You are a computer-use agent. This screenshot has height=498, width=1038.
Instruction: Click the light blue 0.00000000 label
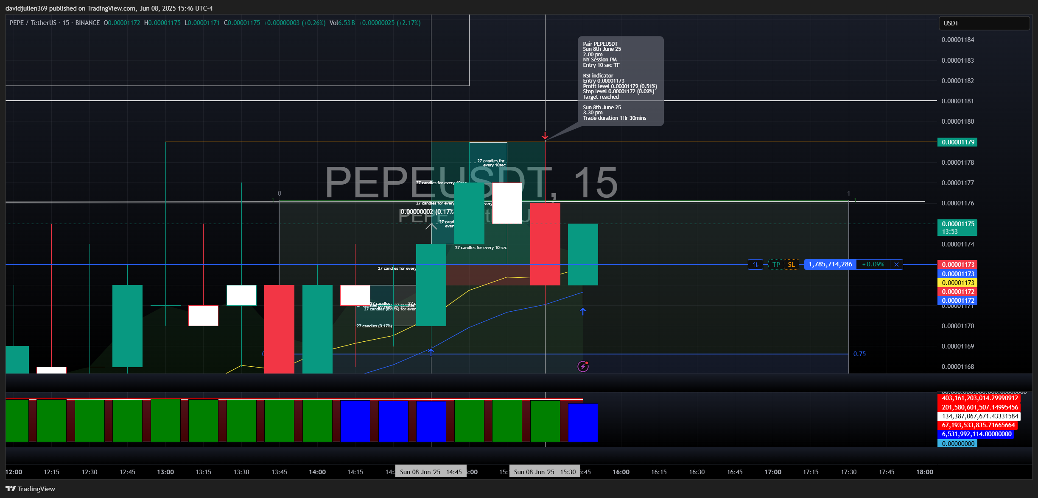click(x=957, y=443)
